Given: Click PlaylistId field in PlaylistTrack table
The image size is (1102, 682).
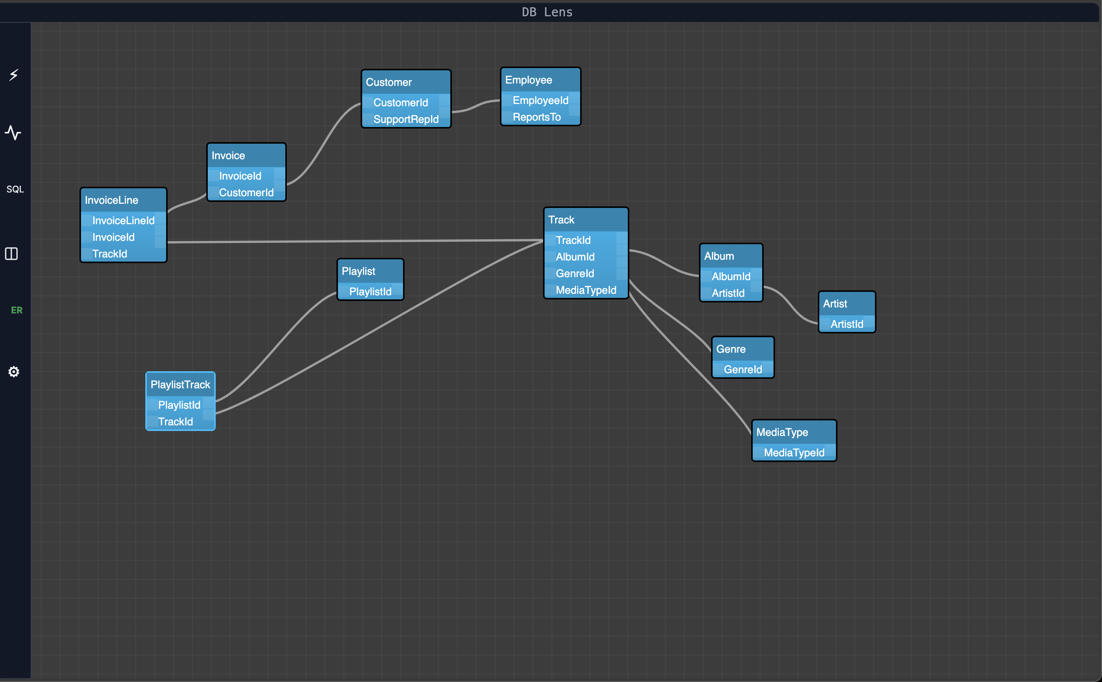Looking at the screenshot, I should point(180,405).
